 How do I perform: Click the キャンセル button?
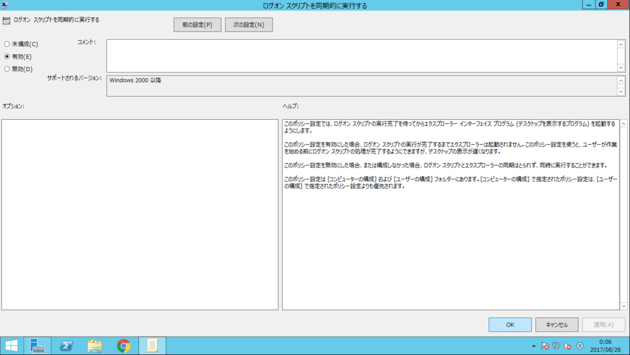[x=557, y=324]
